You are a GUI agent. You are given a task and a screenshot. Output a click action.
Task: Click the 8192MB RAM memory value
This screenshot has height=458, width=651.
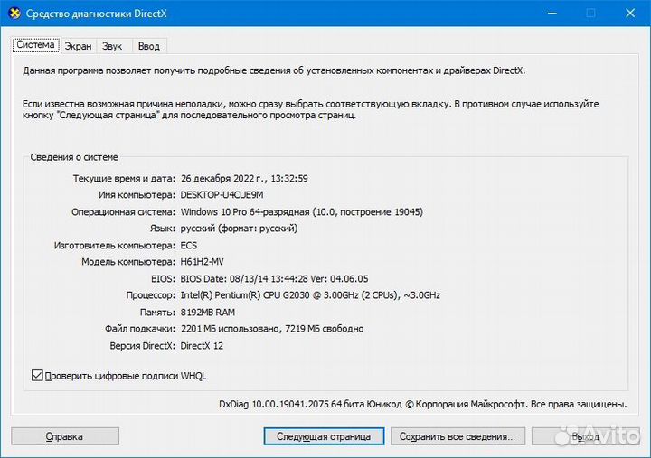pyautogui.click(x=210, y=312)
